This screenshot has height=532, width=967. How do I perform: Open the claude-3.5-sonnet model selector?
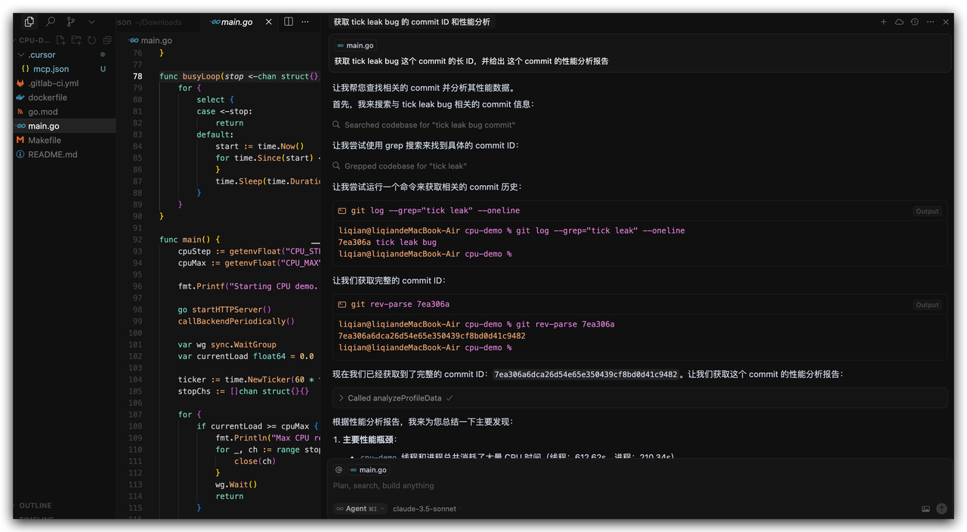pos(424,509)
